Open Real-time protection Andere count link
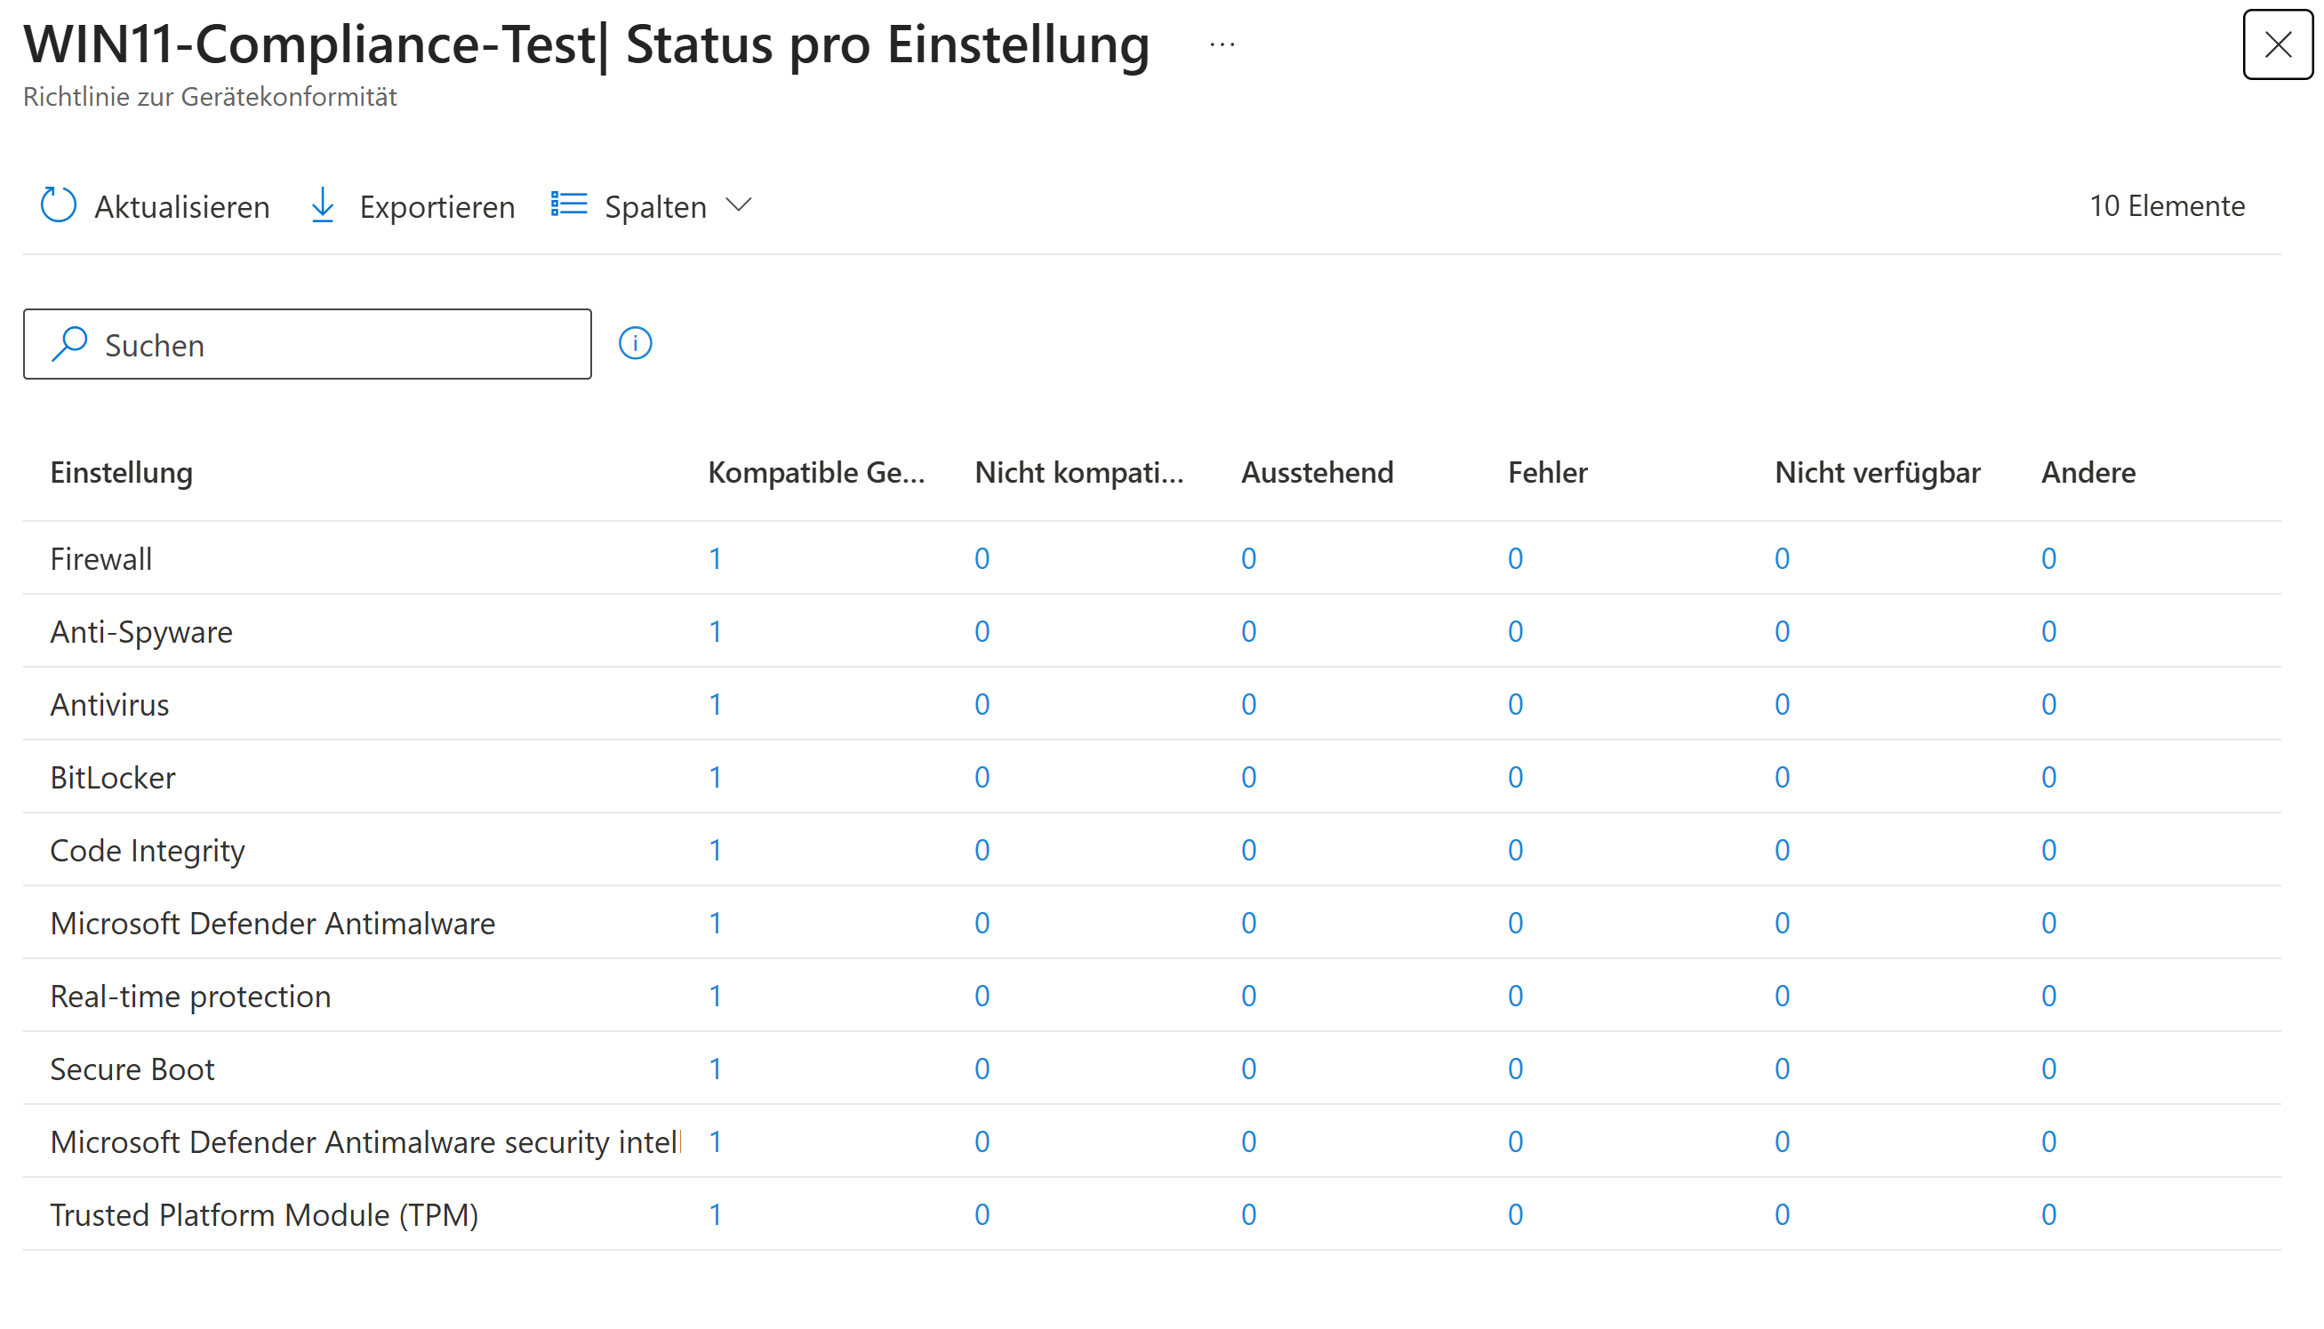Image resolution: width=2324 pixels, height=1329 pixels. [2048, 995]
